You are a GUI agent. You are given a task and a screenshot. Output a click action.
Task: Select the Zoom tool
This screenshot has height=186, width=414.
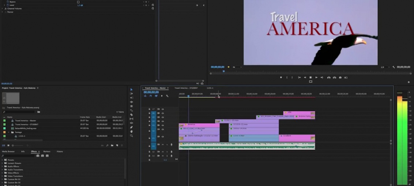pyautogui.click(x=132, y=136)
